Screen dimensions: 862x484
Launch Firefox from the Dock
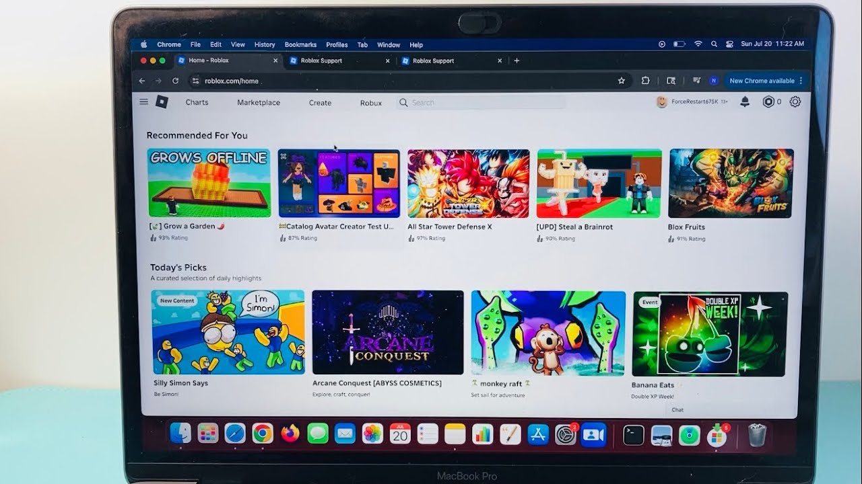[x=290, y=434]
